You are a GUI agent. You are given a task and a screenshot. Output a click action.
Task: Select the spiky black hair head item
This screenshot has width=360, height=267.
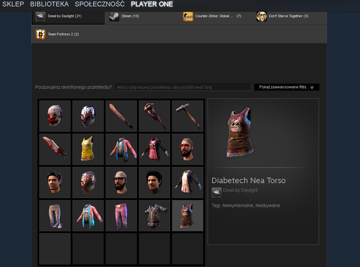pos(55,182)
